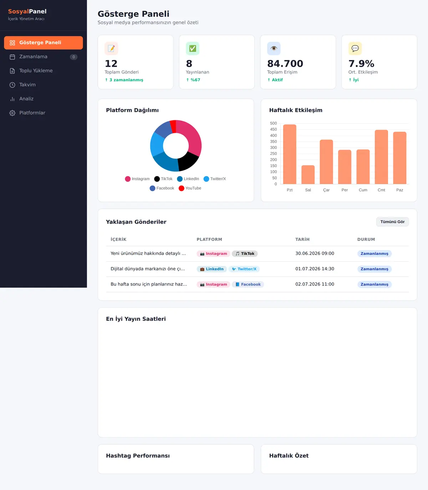The height and width of the screenshot is (490, 428).
Task: Open the Gösterge Paneli menu item
Action: pos(44,43)
